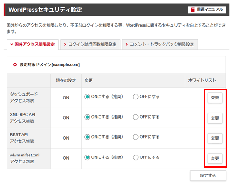Select ONにする for XML-RPC API アクセス制限

tap(87, 117)
